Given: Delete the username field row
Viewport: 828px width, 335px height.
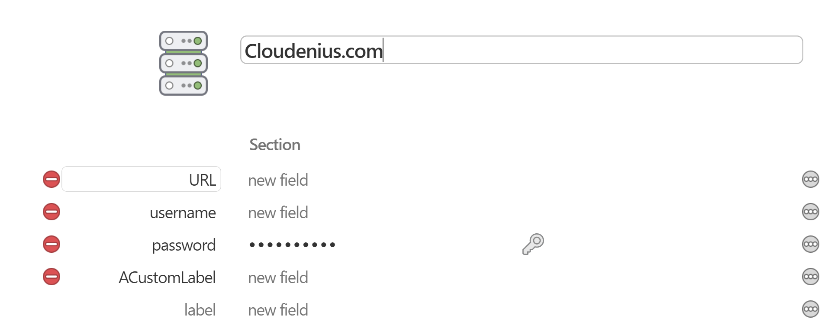Looking at the screenshot, I should coord(52,212).
